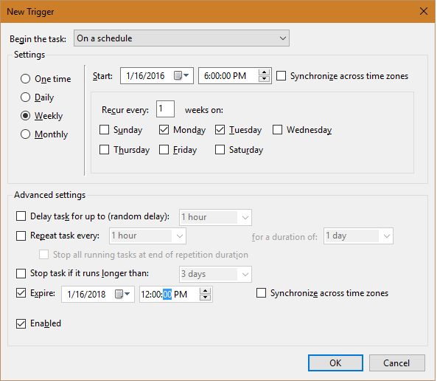The height and width of the screenshot is (381, 437).
Task: Enable Repeat task every checkbox
Action: click(21, 236)
